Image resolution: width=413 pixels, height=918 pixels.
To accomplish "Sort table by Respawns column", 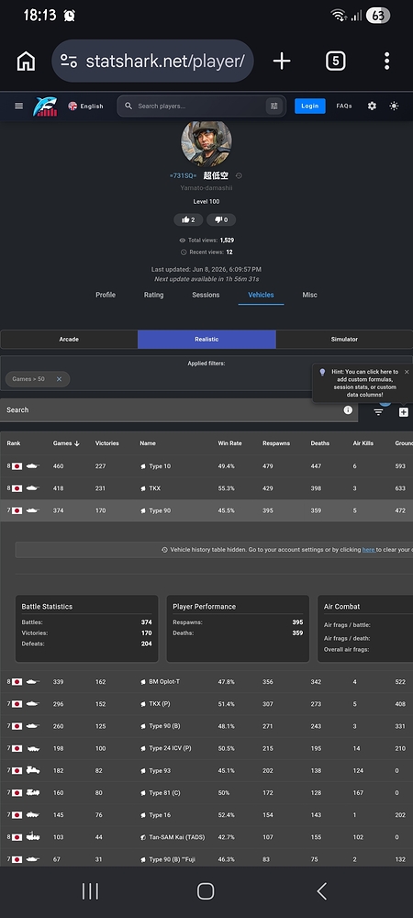I will tap(276, 443).
